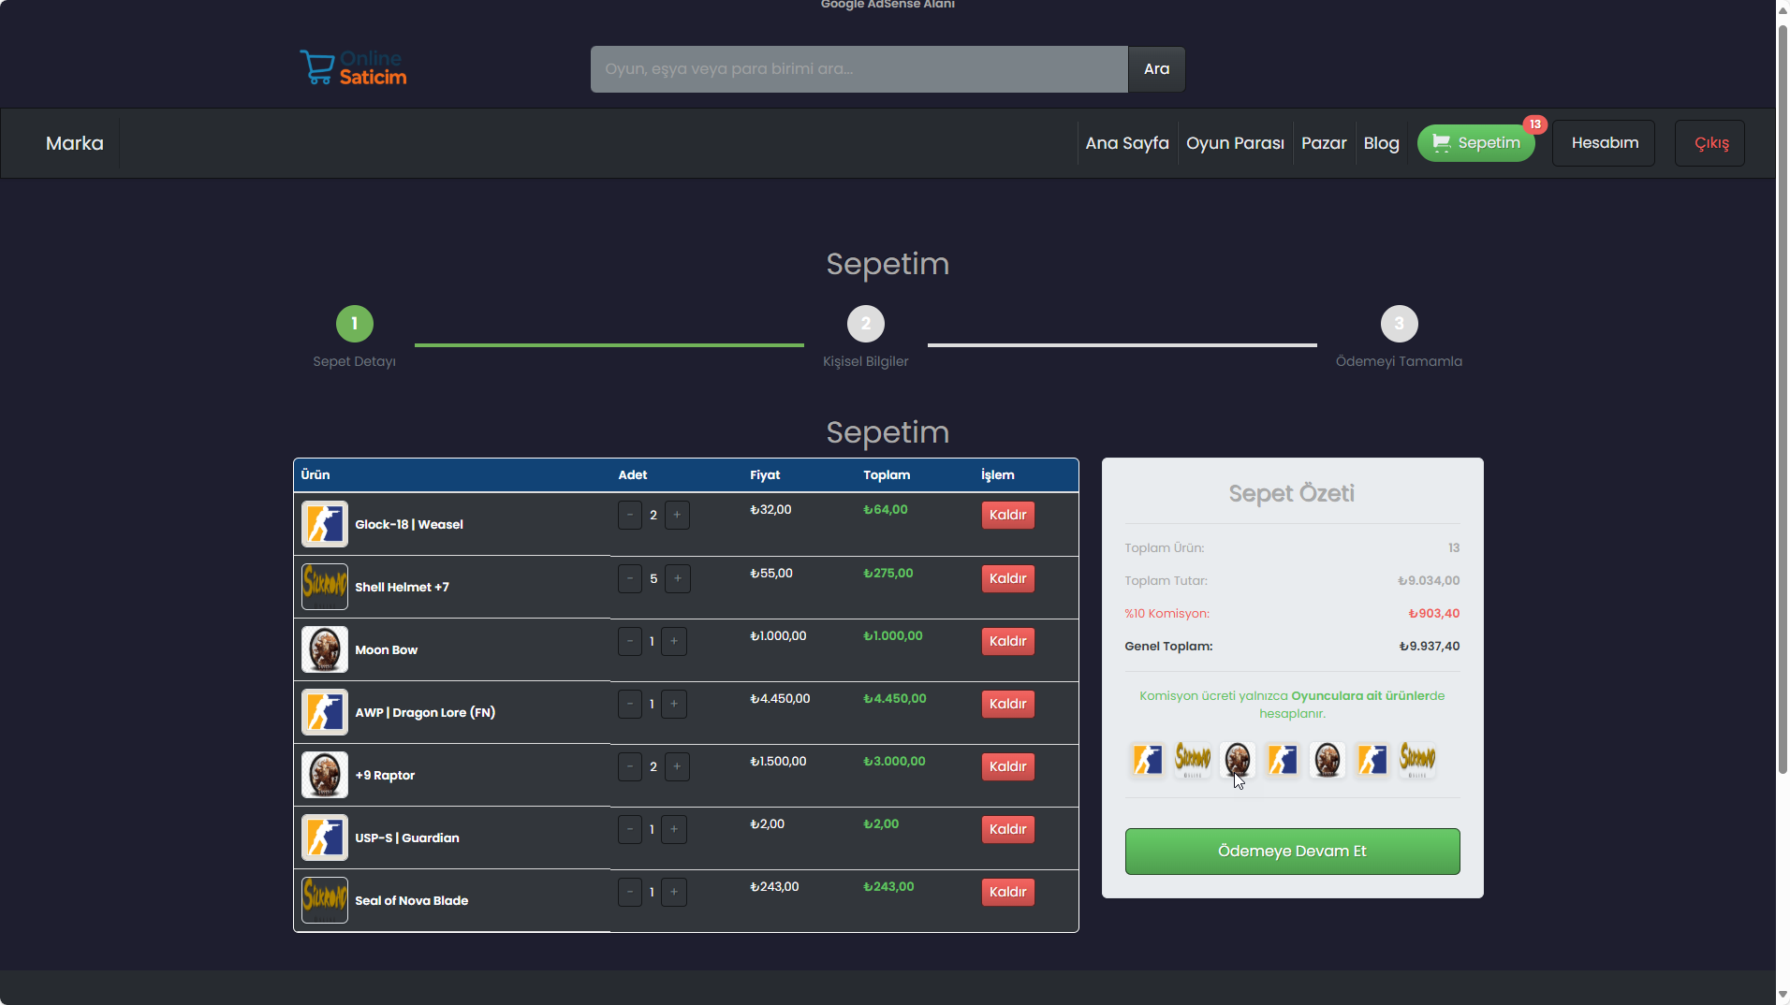The width and height of the screenshot is (1790, 1005).
Task: Increase Seal of Nova Blade quantity
Action: point(674,892)
